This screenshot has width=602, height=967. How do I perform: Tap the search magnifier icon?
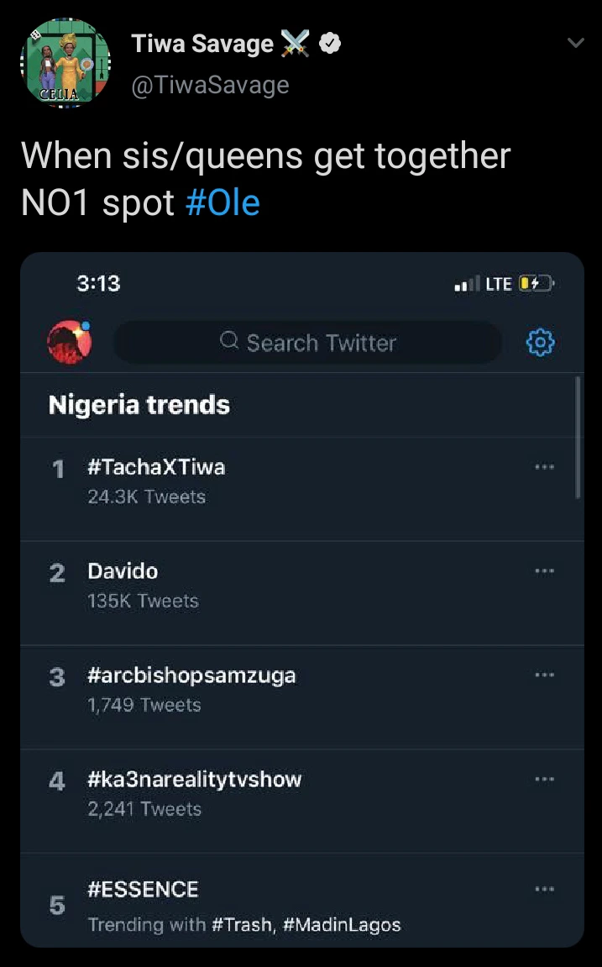coord(228,341)
